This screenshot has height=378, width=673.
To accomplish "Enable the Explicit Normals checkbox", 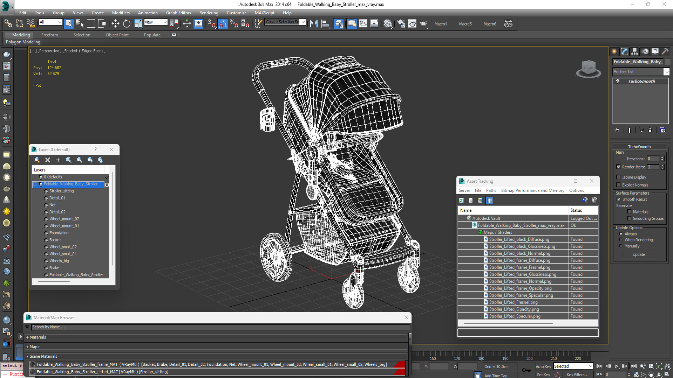I will [x=619, y=185].
